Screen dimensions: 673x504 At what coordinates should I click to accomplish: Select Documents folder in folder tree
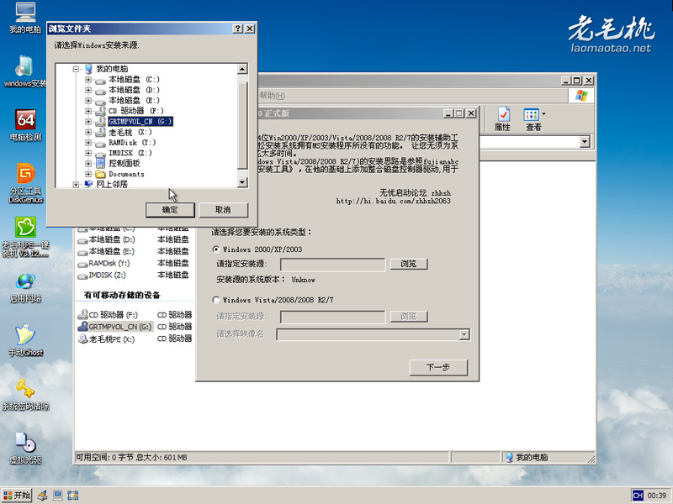point(126,174)
